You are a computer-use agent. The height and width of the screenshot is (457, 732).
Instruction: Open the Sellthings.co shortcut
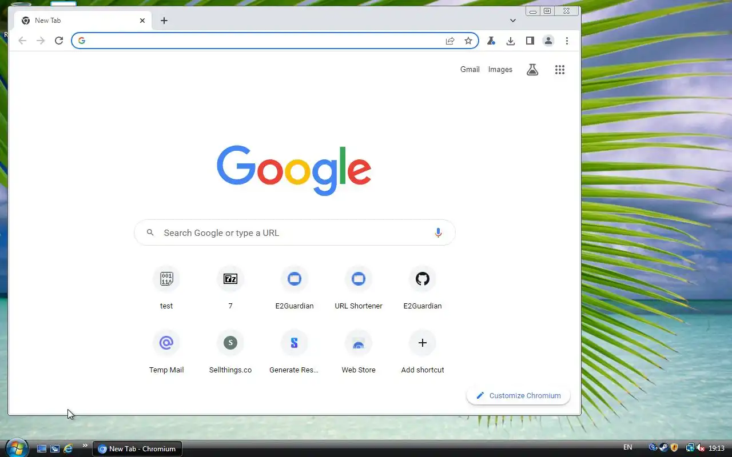[x=230, y=352]
